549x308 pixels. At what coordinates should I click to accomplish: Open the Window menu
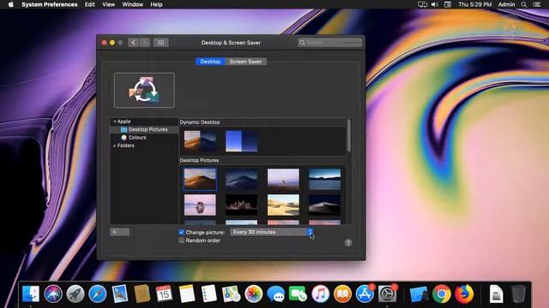132,4
